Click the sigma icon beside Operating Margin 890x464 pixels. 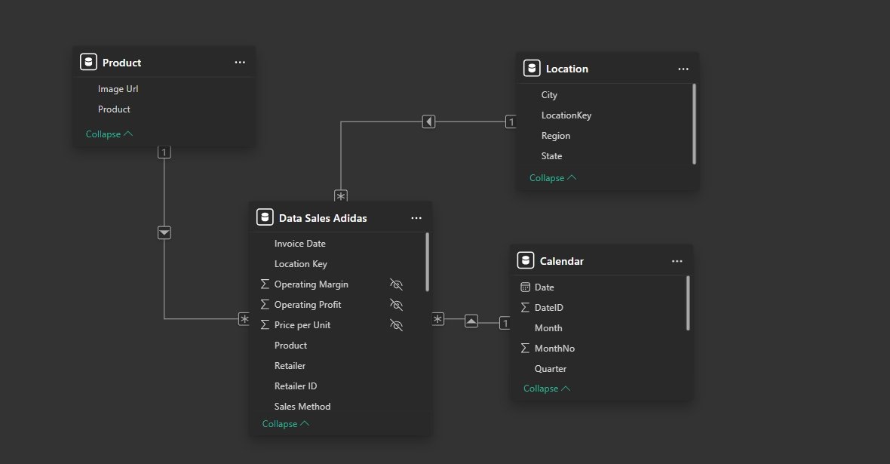pos(264,284)
